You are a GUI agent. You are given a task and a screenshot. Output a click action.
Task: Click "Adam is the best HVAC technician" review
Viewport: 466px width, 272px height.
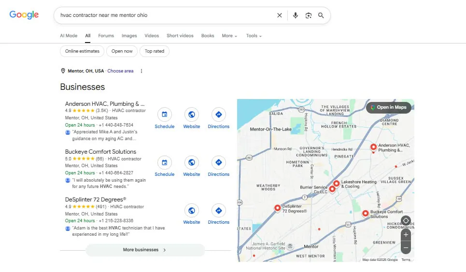click(118, 231)
